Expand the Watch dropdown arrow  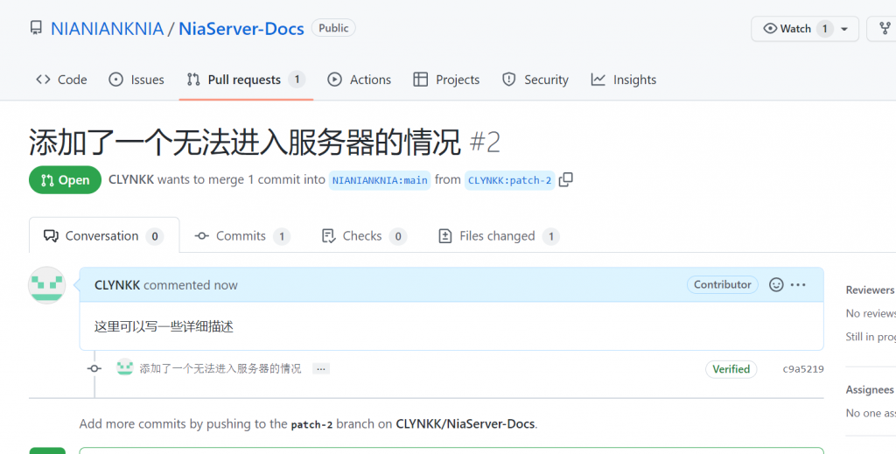click(x=844, y=29)
